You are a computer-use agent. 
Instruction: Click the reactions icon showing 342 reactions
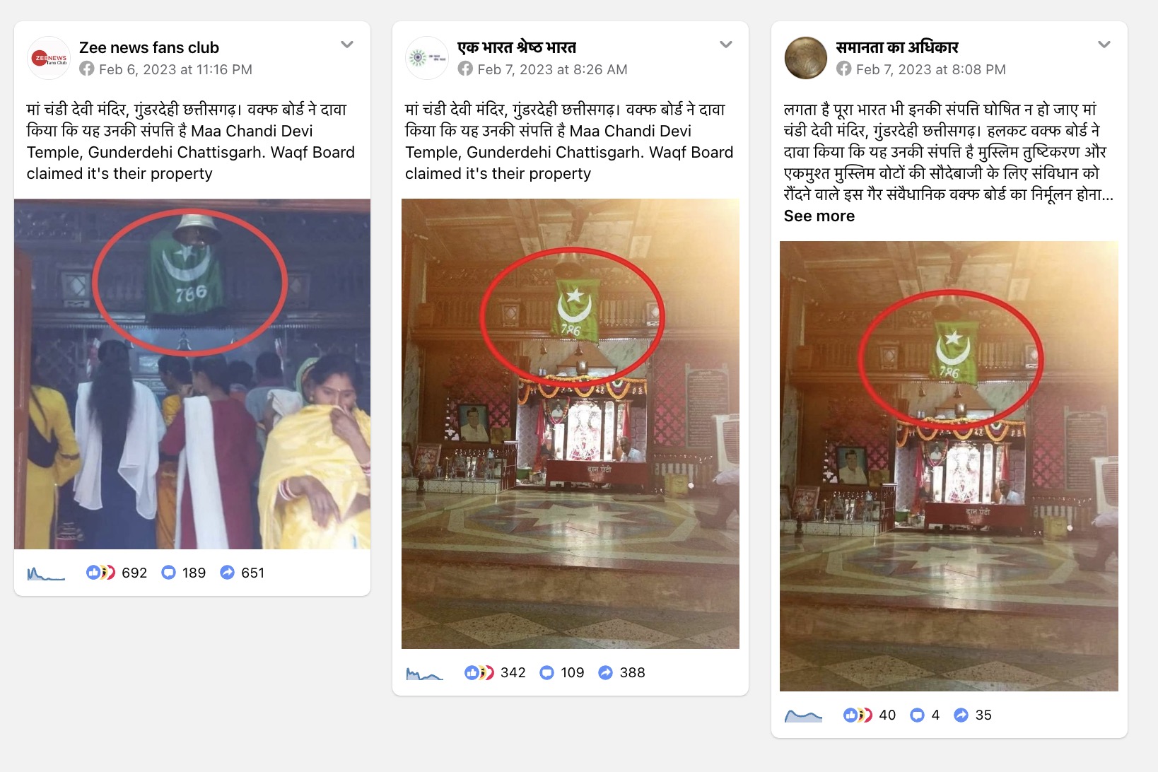coord(479,672)
